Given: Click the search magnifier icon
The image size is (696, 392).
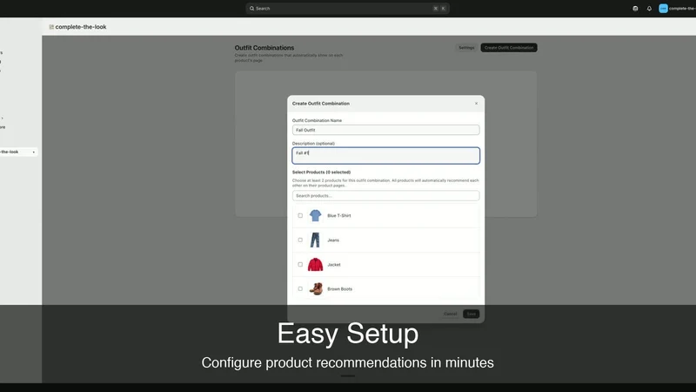Looking at the screenshot, I should (x=251, y=9).
